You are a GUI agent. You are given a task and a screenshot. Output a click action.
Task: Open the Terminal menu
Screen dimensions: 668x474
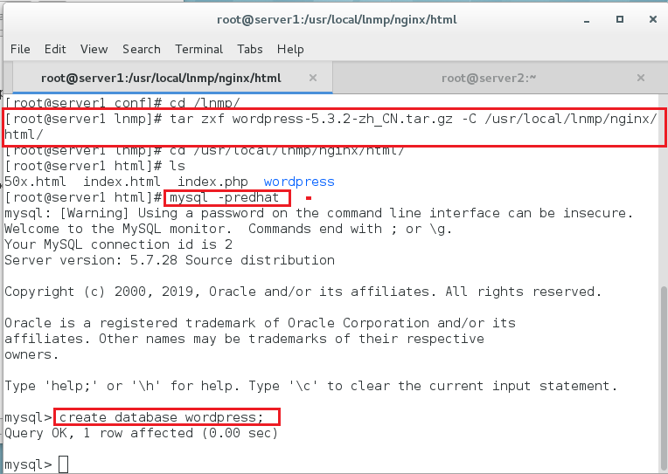point(199,50)
